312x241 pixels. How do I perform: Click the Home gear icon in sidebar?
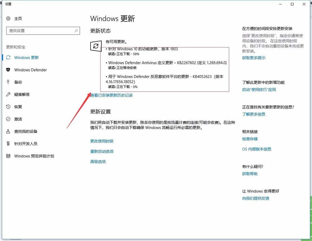[8, 19]
